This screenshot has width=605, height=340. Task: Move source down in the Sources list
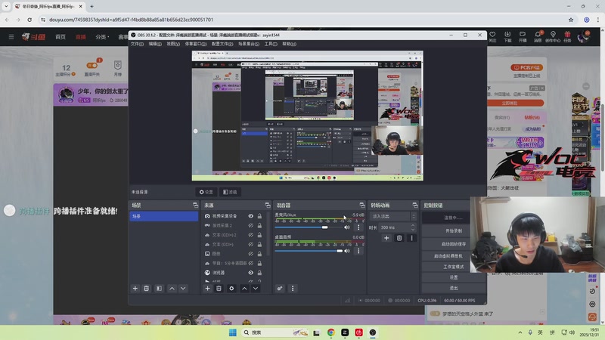[256, 289]
